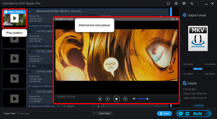Expand audio dropdown arrow of the 799 MB title

[59, 106]
